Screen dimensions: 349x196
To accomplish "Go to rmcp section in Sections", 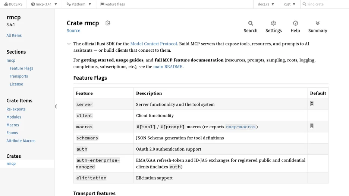I will point(11,60).
